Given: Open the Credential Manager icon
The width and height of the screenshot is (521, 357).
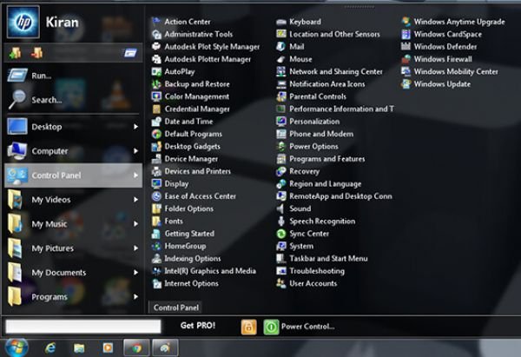Looking at the screenshot, I should (x=156, y=109).
